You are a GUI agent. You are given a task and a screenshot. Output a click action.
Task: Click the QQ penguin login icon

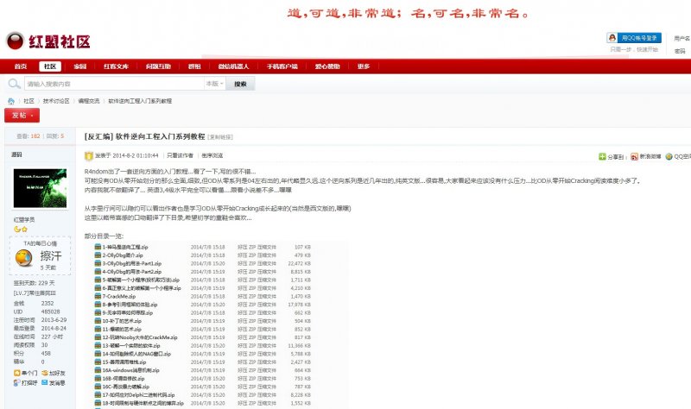click(x=612, y=38)
